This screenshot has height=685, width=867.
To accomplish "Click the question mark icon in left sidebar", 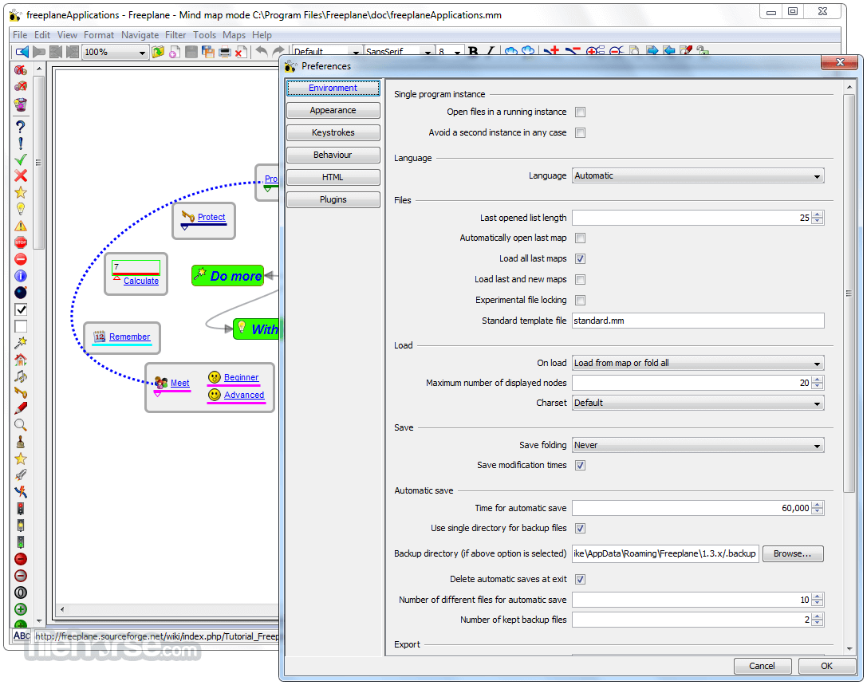I will 21,127.
